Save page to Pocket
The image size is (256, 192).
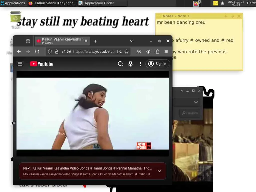tap(139, 51)
